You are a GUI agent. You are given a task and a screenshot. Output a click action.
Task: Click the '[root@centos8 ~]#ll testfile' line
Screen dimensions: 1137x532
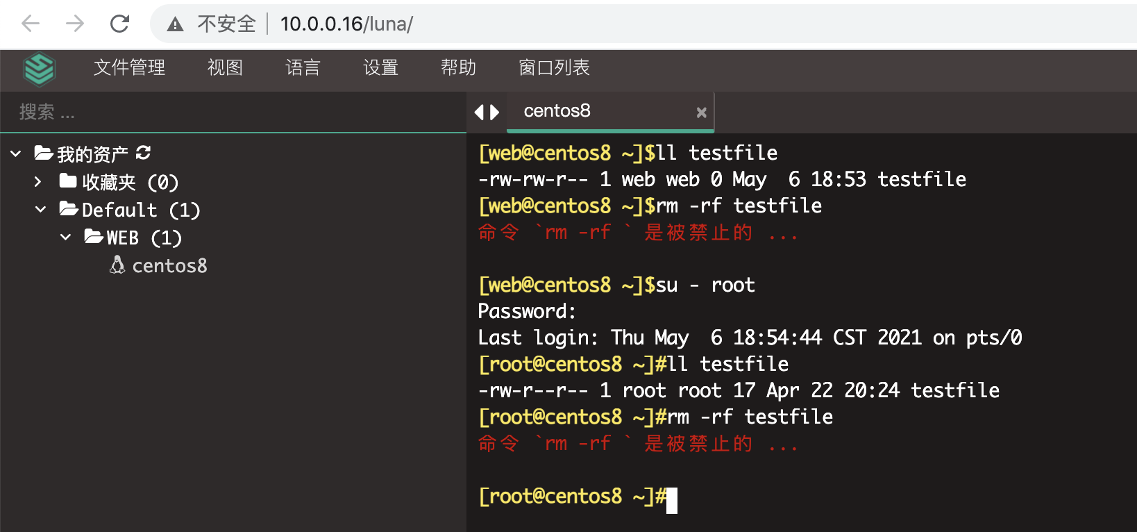pos(633,364)
